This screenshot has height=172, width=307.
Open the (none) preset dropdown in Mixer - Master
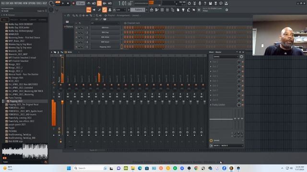click(226, 56)
